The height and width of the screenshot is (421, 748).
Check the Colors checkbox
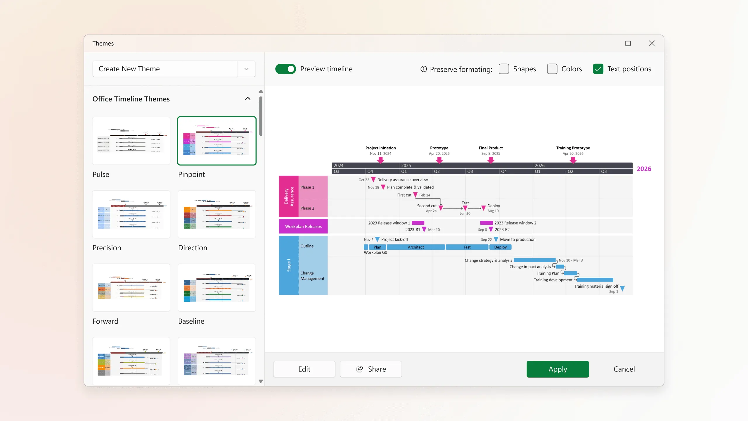(552, 69)
